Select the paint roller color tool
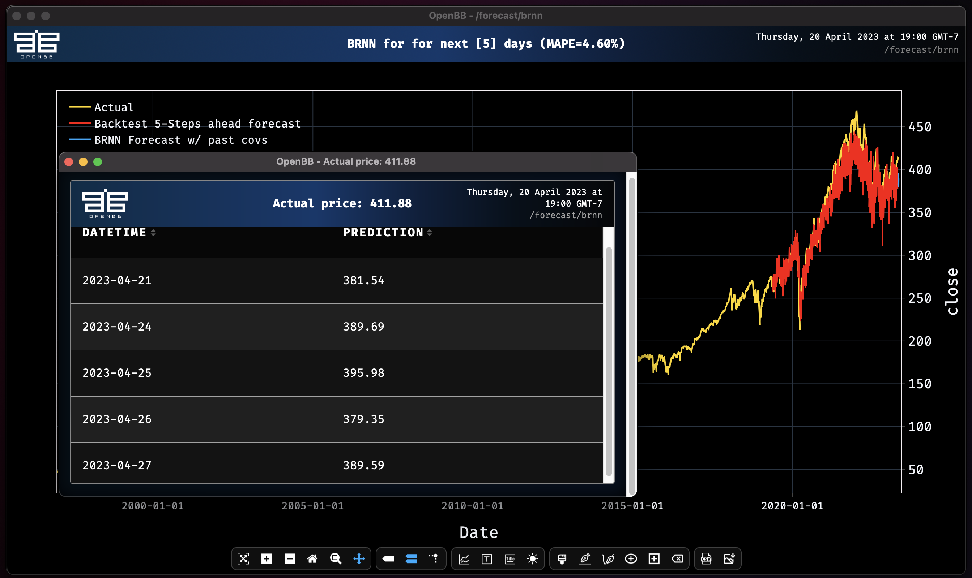 [x=562, y=559]
